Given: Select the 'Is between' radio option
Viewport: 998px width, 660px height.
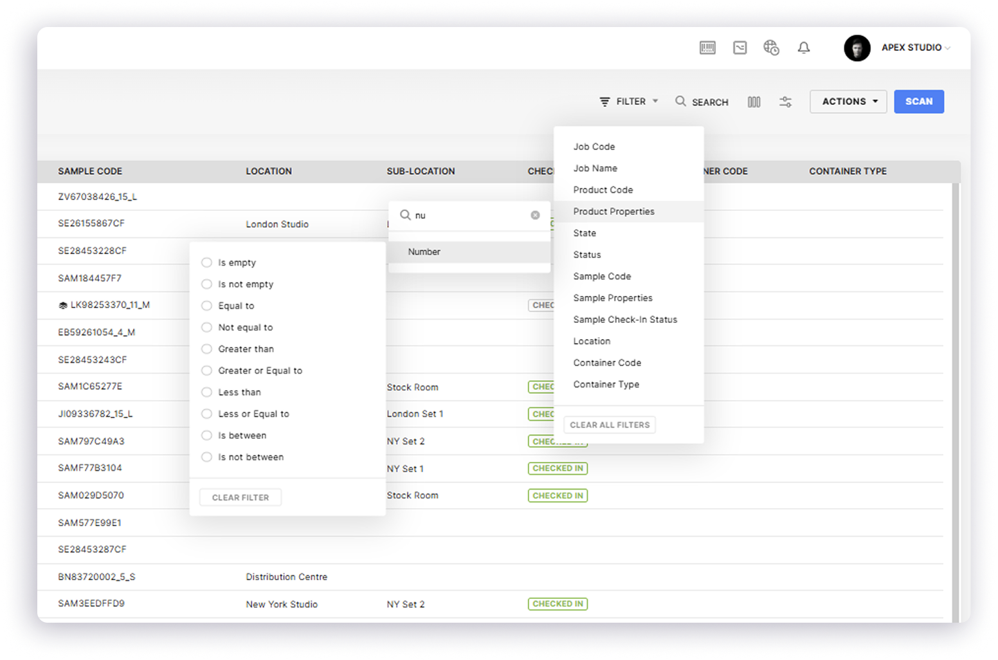Looking at the screenshot, I should (x=206, y=435).
